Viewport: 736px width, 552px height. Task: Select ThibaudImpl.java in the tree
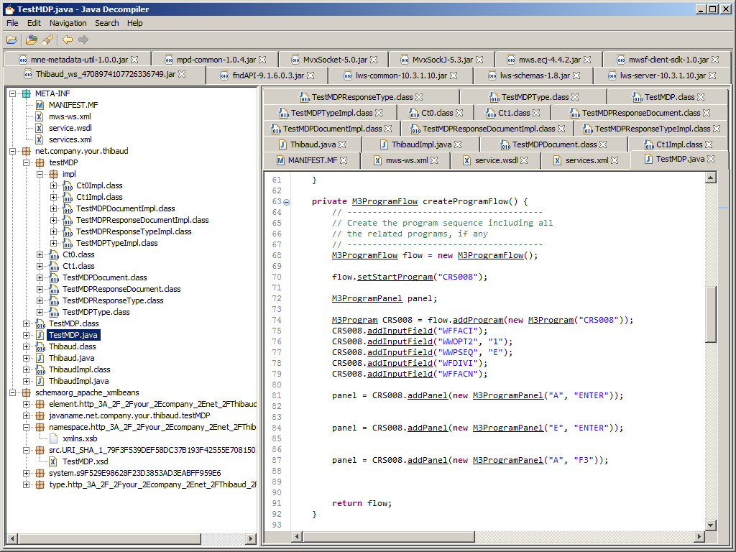[78, 381]
